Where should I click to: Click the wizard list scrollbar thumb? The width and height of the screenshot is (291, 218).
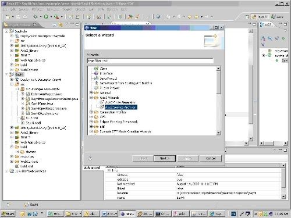click(x=218, y=83)
